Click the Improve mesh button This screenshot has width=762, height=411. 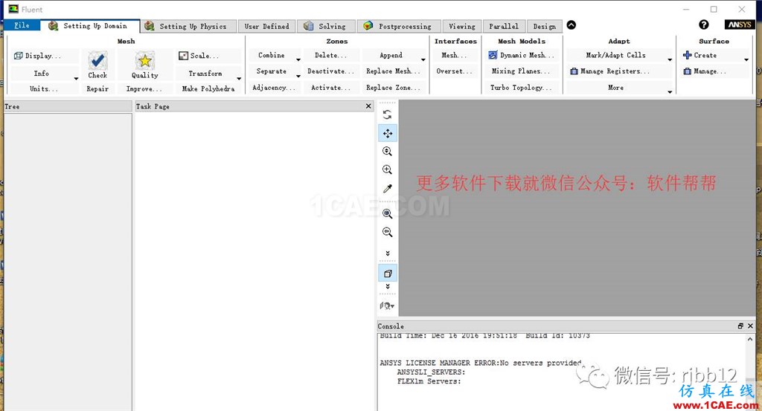[x=144, y=88]
